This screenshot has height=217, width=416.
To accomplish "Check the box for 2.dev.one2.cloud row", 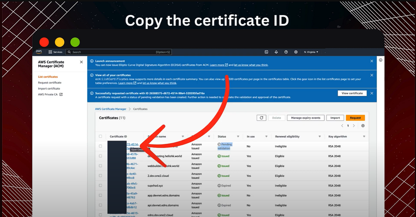I will (100, 176).
